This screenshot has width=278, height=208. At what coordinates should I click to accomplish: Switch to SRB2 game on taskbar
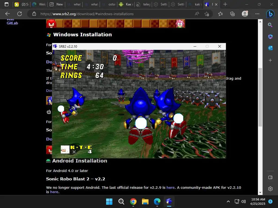click(169, 201)
